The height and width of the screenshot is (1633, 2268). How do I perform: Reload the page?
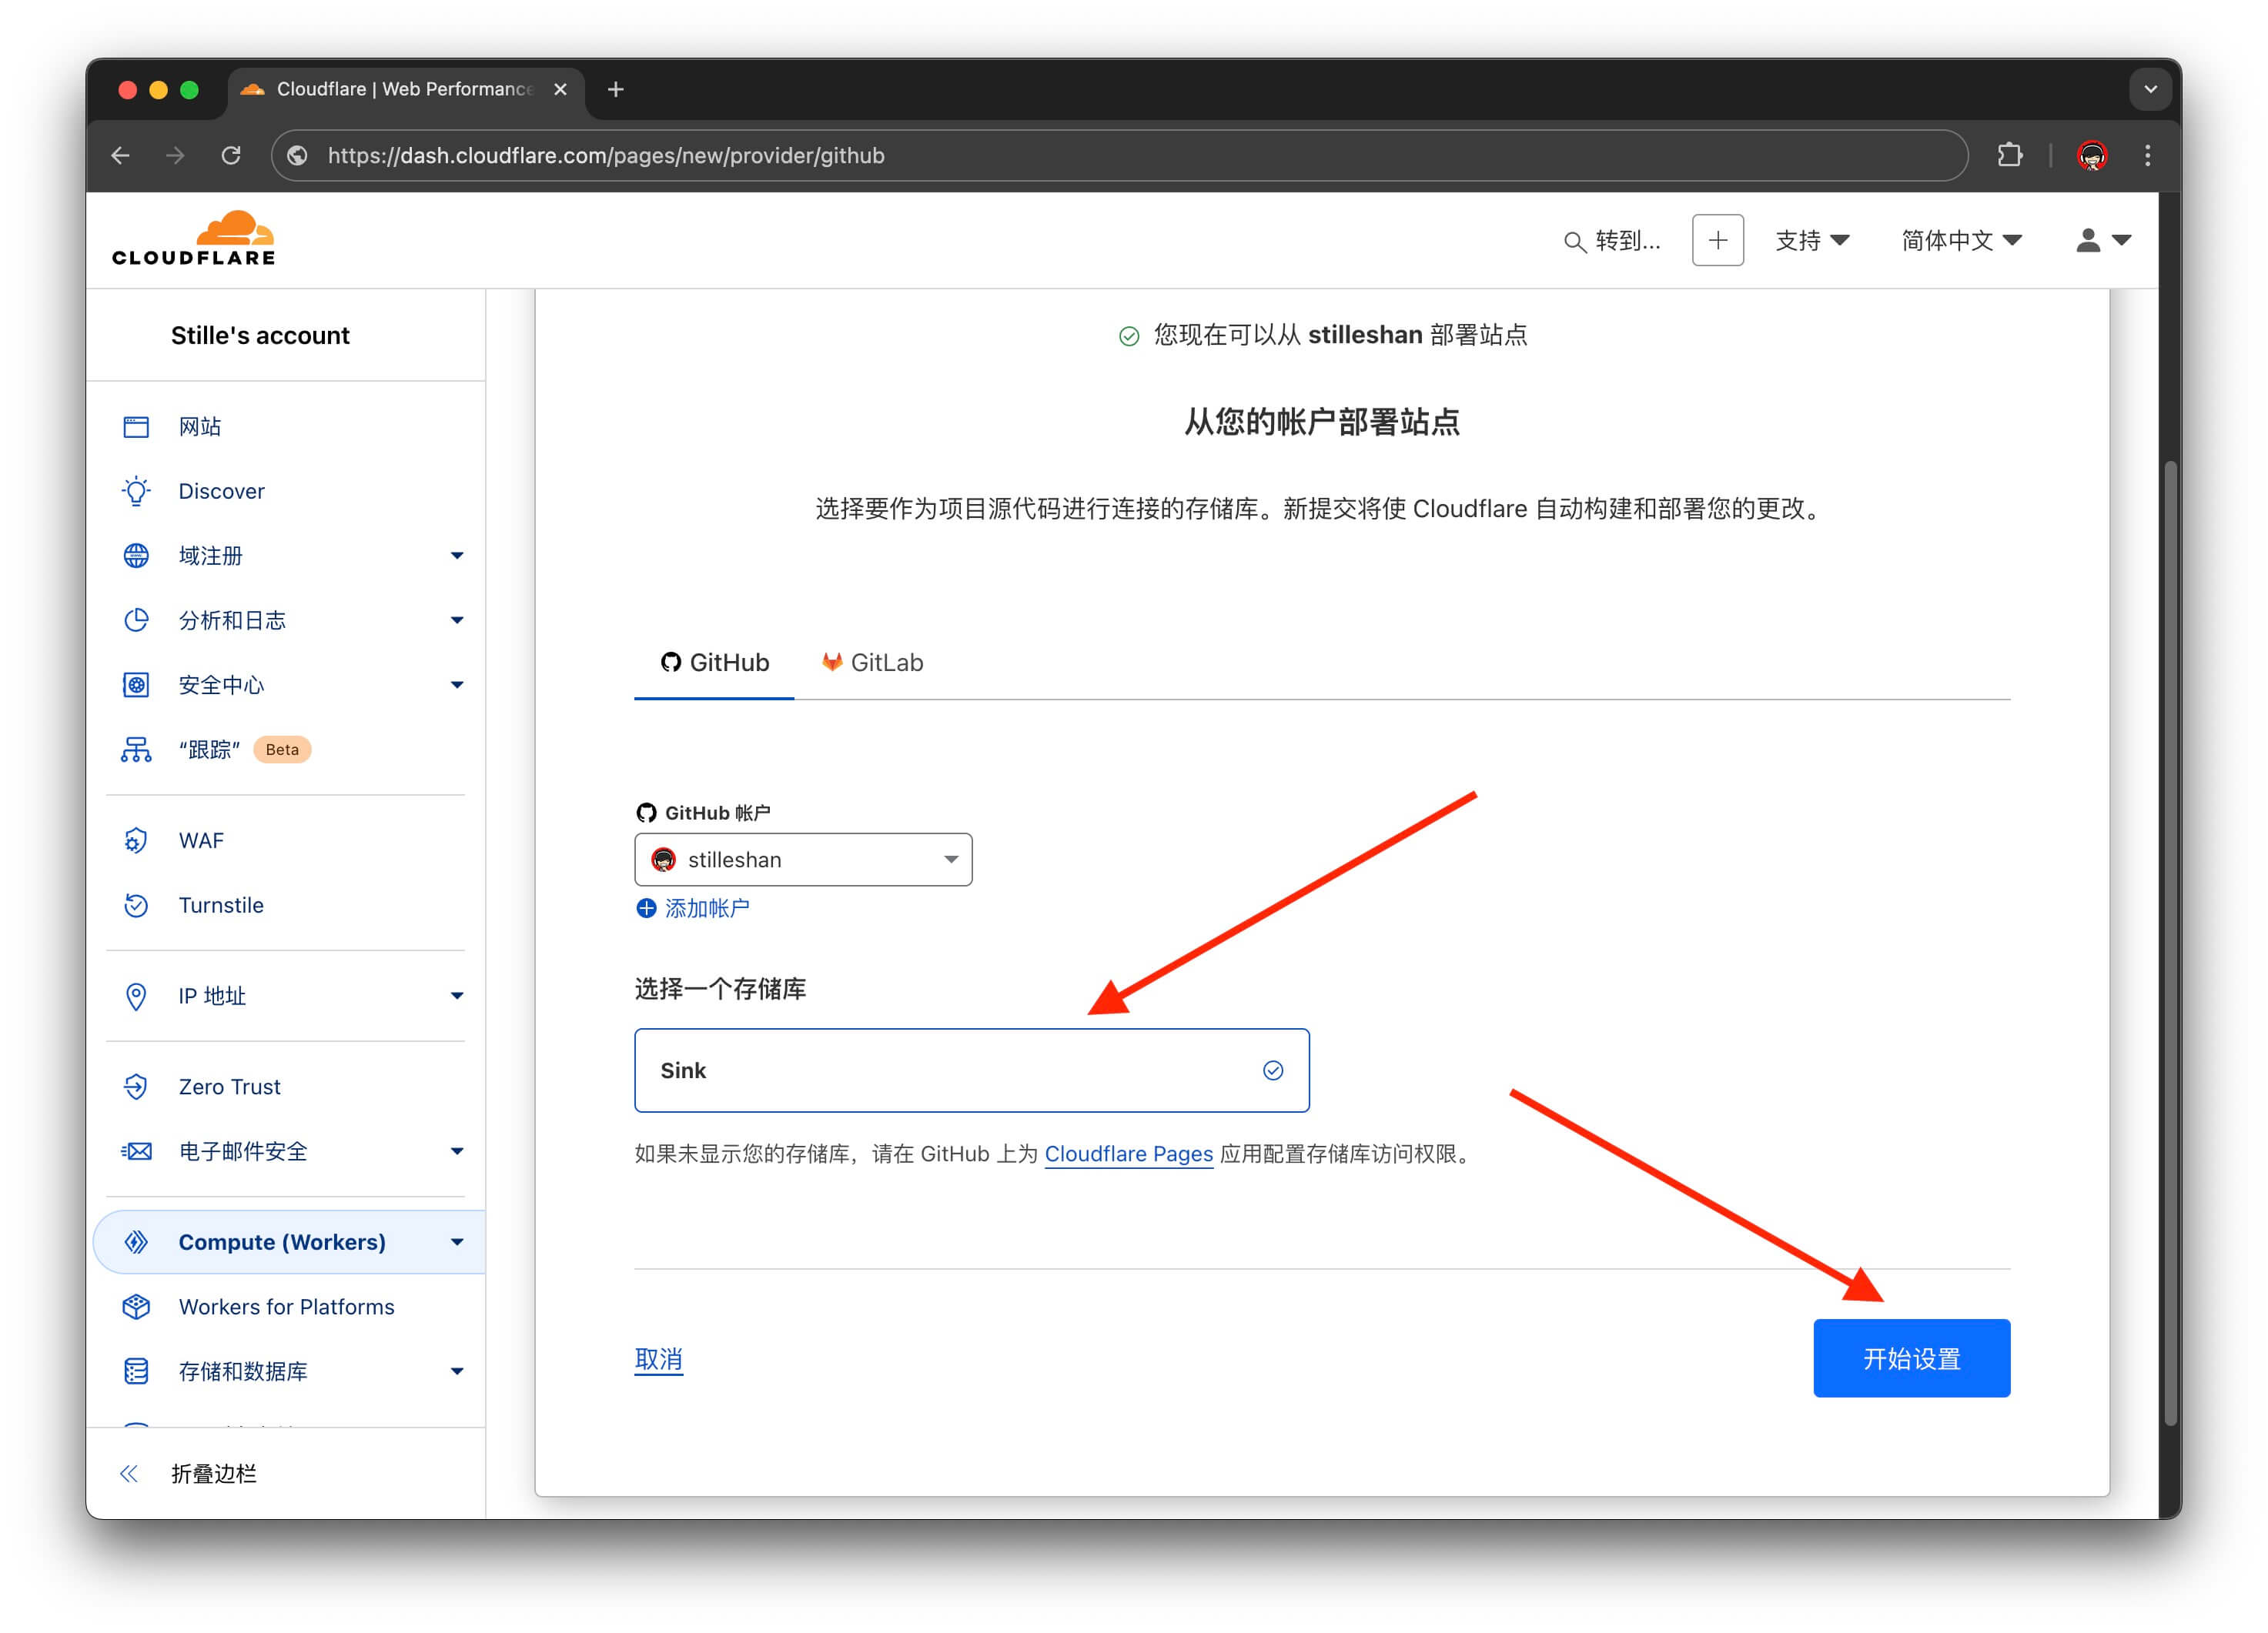[x=231, y=155]
